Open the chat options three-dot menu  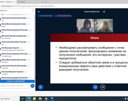[x=33, y=11]
